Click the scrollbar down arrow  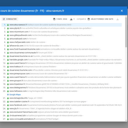tap(126, 120)
